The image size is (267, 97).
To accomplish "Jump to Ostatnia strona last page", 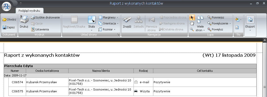I will click(x=171, y=29).
